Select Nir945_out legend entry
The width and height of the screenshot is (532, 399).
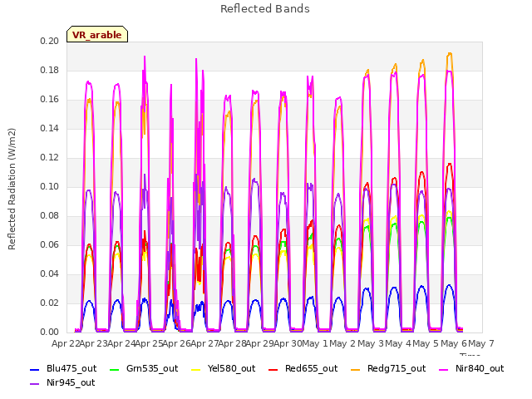click(62, 382)
